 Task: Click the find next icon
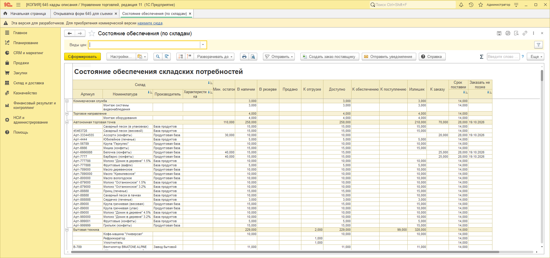[x=166, y=57]
